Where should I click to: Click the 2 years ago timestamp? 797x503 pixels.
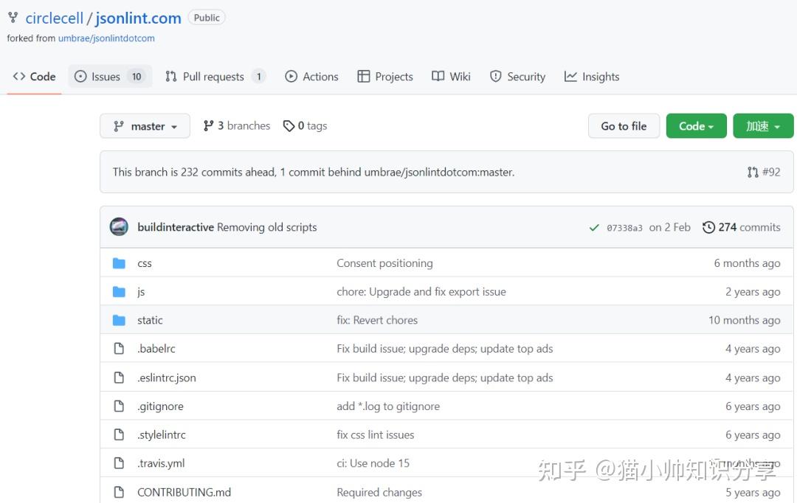click(753, 291)
